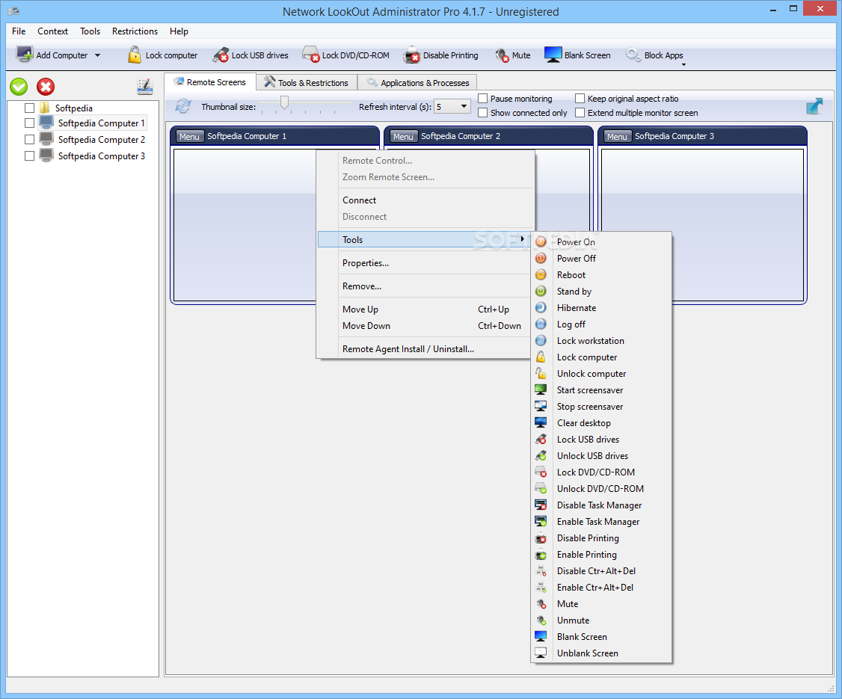Screen dimensions: 842x699
Task: Choose Unlock USB drives from submenu
Action: coord(601,456)
